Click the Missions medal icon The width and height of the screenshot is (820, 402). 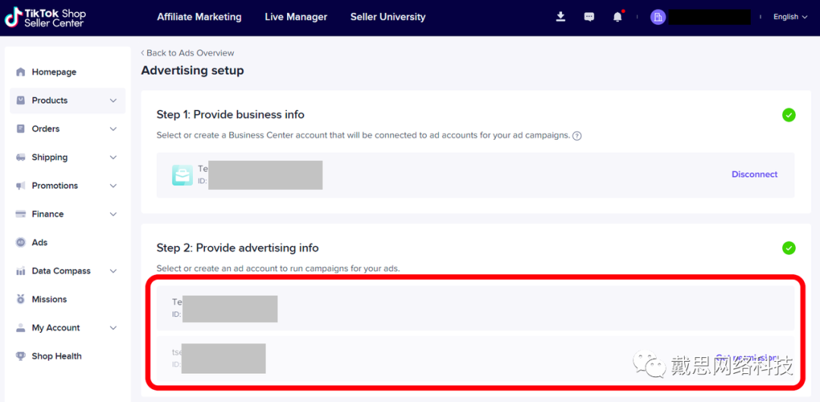click(x=21, y=299)
